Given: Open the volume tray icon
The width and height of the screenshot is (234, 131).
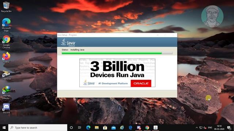Looking at the screenshot, I should (205, 128).
